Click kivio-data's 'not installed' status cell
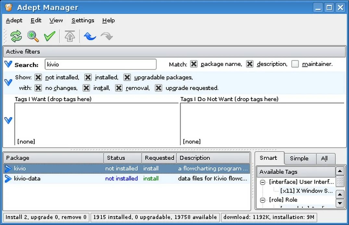Image resolution: width=349 pixels, height=225 pixels. (x=121, y=179)
